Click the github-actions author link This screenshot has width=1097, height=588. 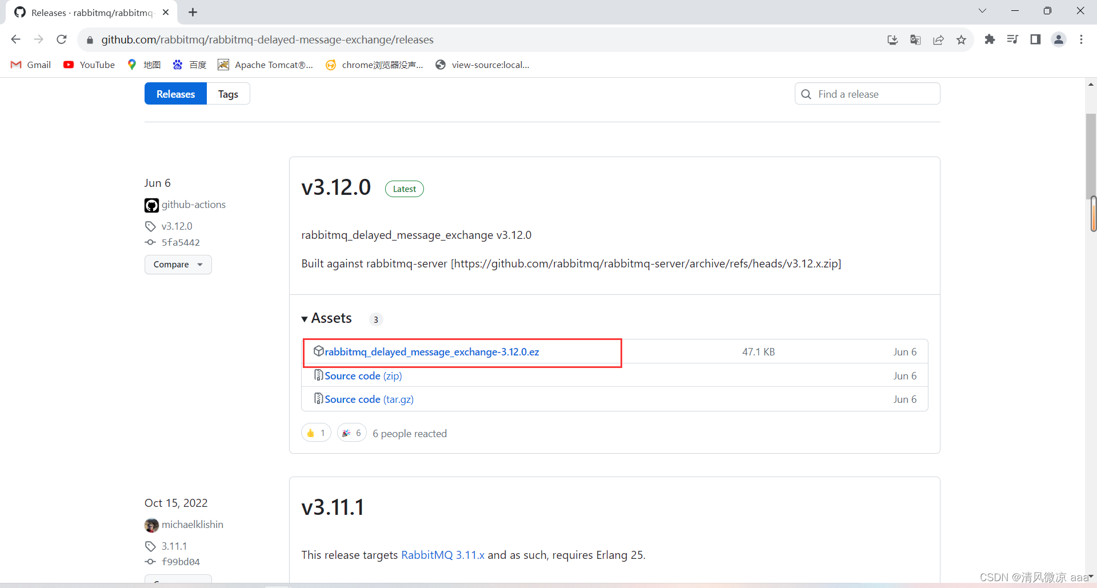[194, 205]
